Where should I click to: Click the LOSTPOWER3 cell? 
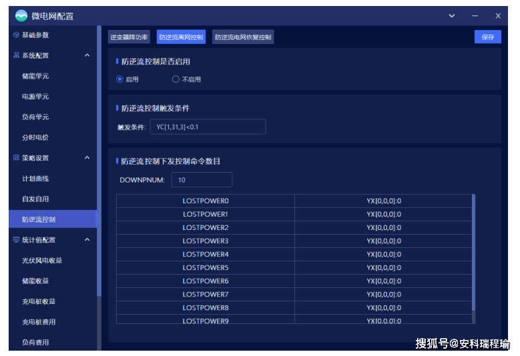[206, 241]
